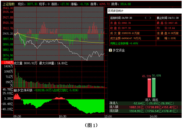The width and height of the screenshot is (183, 132).
Task: Click the 现价 3877.30 value
Action: [x=32, y=4]
